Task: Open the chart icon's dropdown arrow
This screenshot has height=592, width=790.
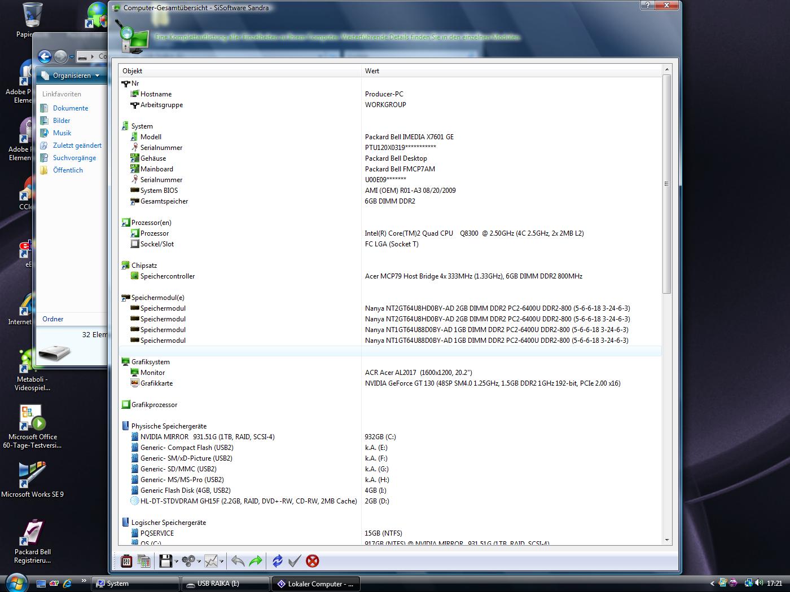Action: click(221, 562)
